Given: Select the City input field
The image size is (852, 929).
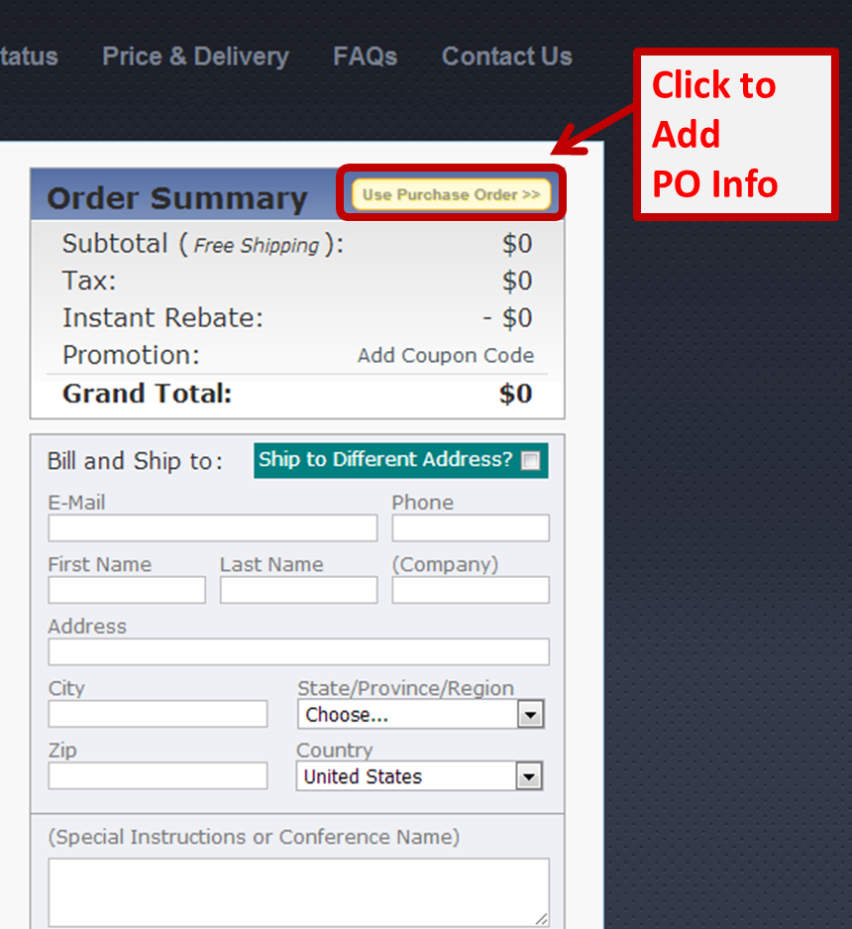Looking at the screenshot, I should pyautogui.click(x=157, y=714).
